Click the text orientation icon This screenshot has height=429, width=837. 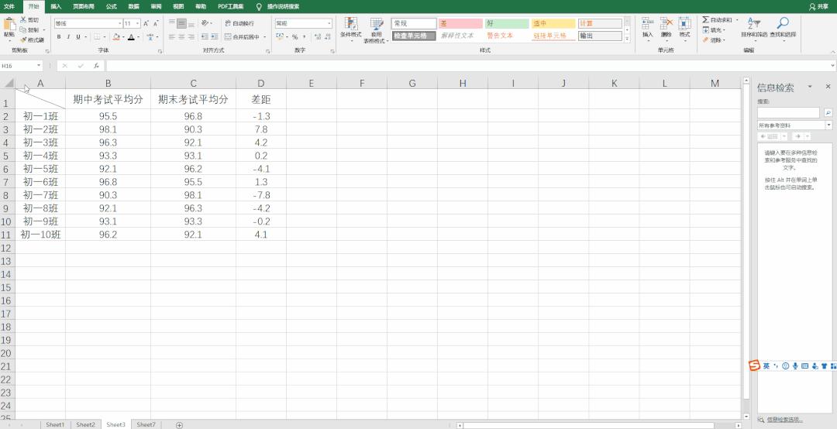pyautogui.click(x=205, y=23)
